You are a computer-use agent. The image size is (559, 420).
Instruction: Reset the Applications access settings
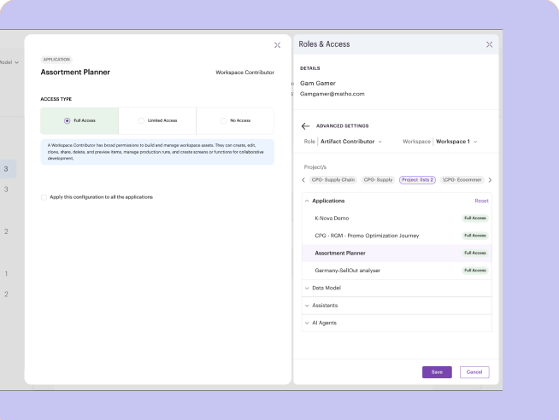(481, 201)
